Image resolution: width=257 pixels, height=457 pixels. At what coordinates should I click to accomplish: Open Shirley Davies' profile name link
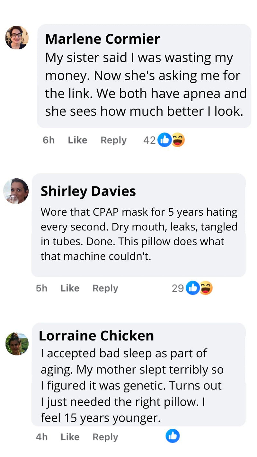pos(88,191)
